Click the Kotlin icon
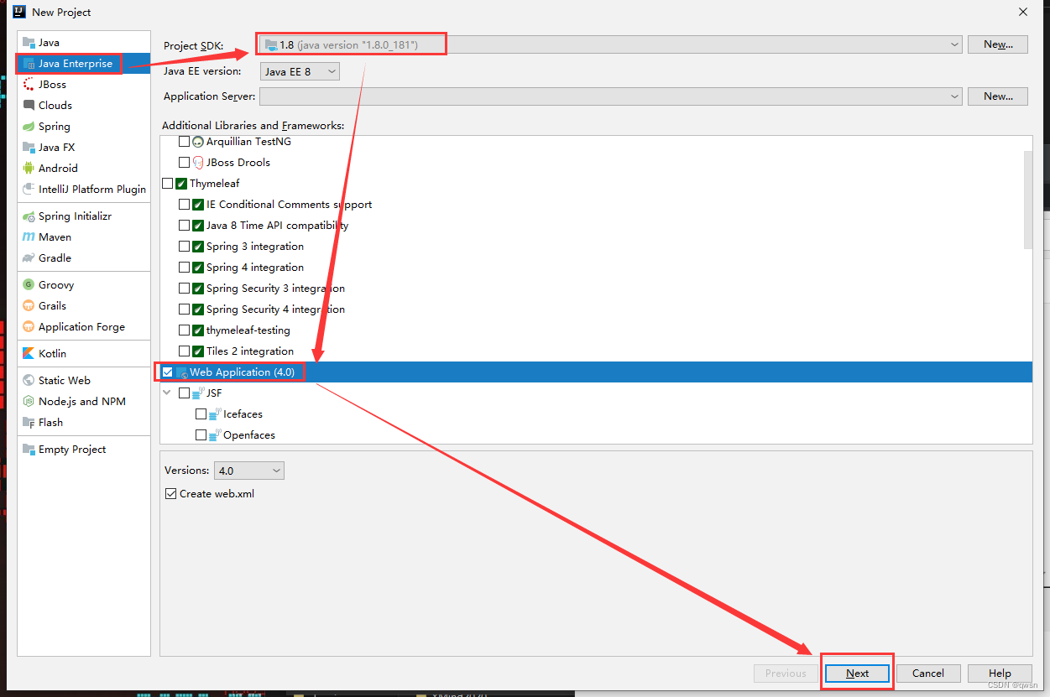The image size is (1050, 697). (29, 353)
